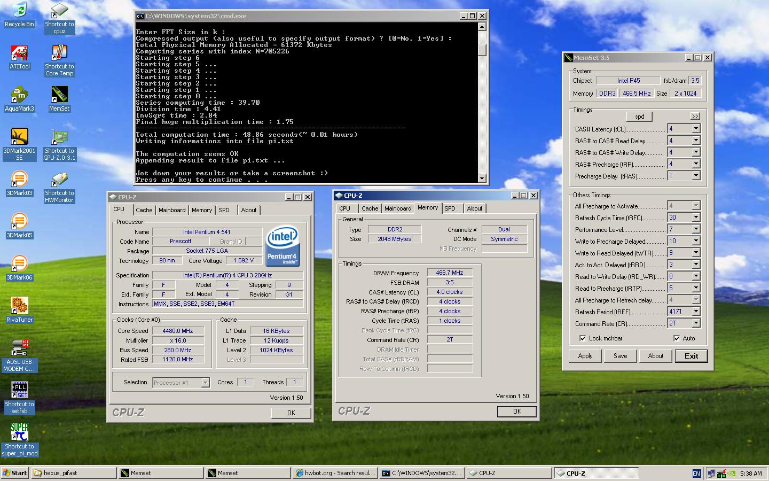Open Refresh Period (tREF) dropdown

click(696, 312)
